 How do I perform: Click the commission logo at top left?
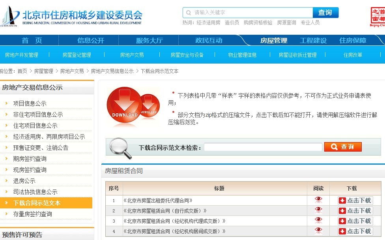pos(10,17)
